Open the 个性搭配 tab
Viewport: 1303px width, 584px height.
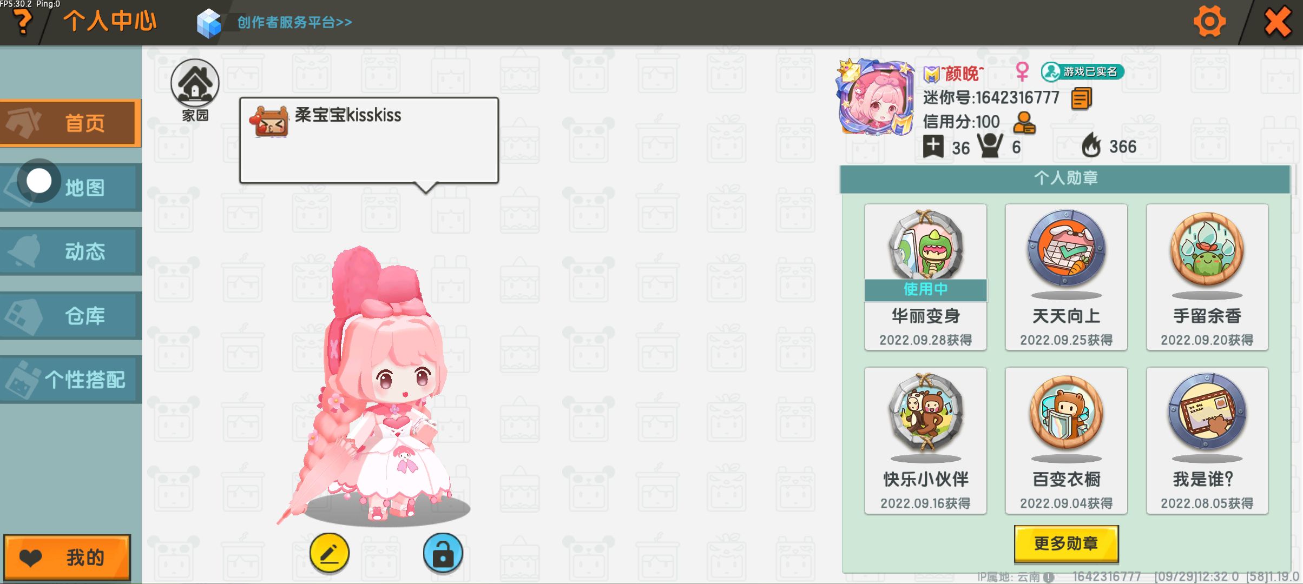pos(71,380)
